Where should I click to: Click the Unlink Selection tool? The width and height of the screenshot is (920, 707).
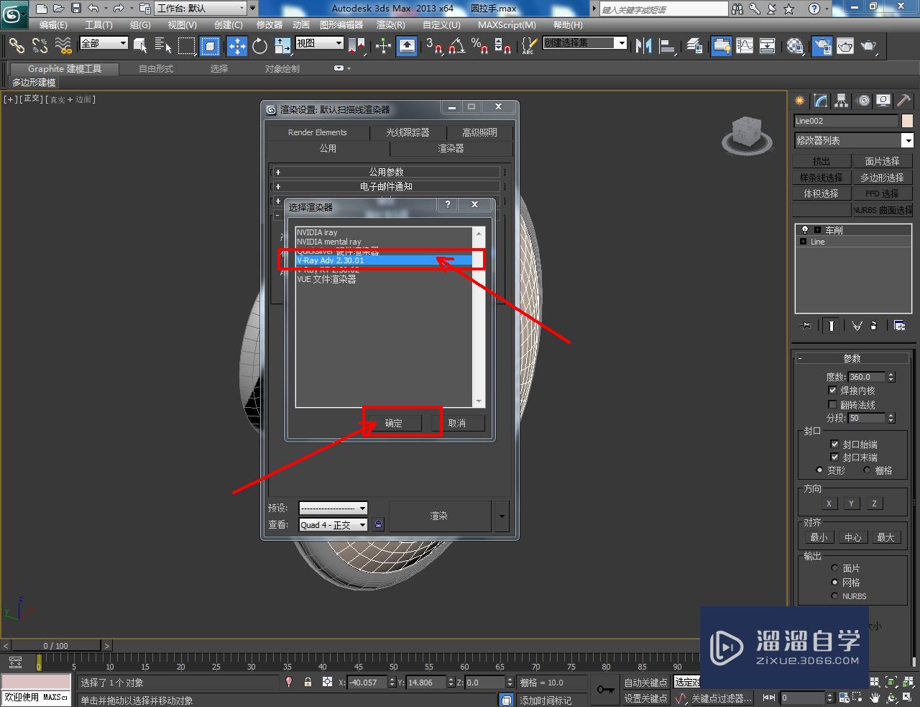(40, 46)
